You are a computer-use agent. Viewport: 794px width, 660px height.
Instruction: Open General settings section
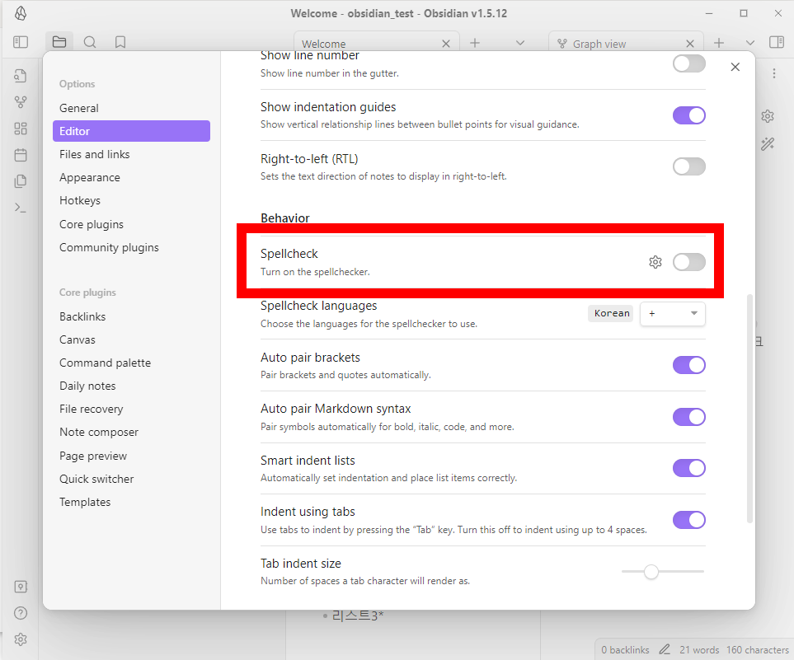131,108
